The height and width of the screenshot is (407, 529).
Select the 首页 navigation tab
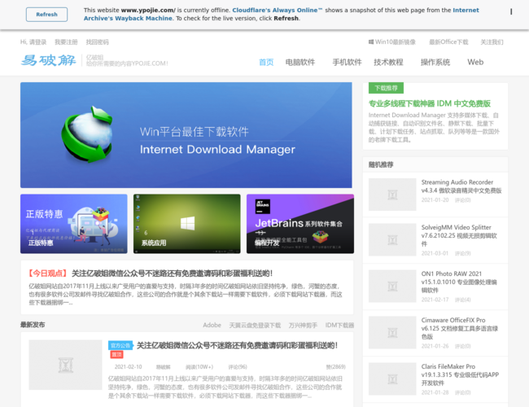266,62
